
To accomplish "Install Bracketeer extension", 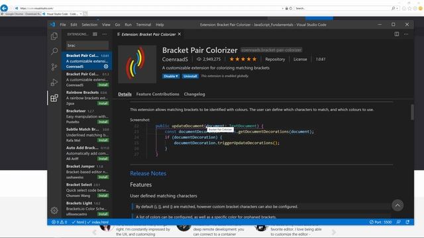I will 103,122.
